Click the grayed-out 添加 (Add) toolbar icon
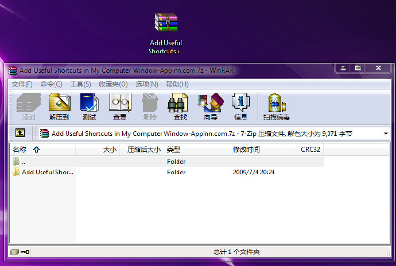The image size is (396, 266). pyautogui.click(x=28, y=106)
